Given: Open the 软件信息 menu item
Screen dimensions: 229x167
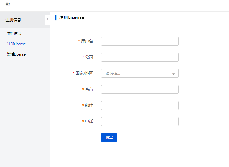Looking at the screenshot, I should click(14, 33).
